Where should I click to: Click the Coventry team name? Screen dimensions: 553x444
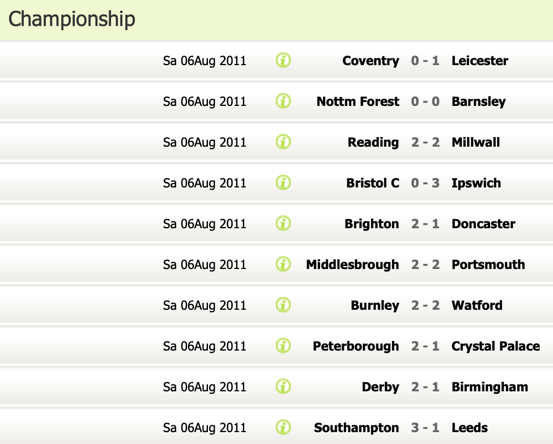pyautogui.click(x=371, y=61)
